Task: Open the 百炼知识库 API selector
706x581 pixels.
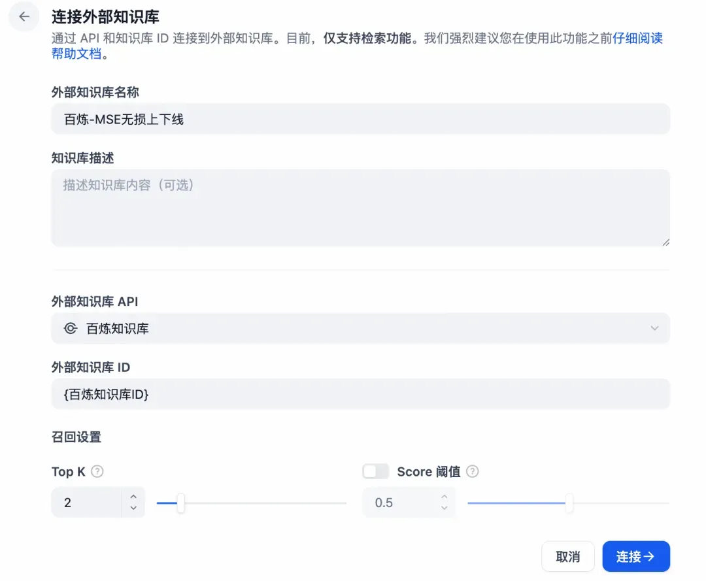Action: coord(361,329)
